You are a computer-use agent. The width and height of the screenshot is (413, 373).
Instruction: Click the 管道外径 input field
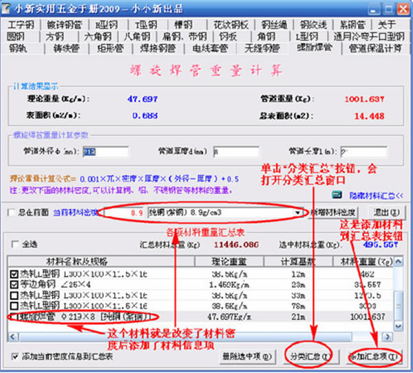pyautogui.click(x=105, y=152)
